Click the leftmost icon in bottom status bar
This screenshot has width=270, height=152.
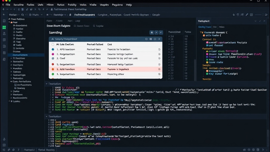[4, 150]
